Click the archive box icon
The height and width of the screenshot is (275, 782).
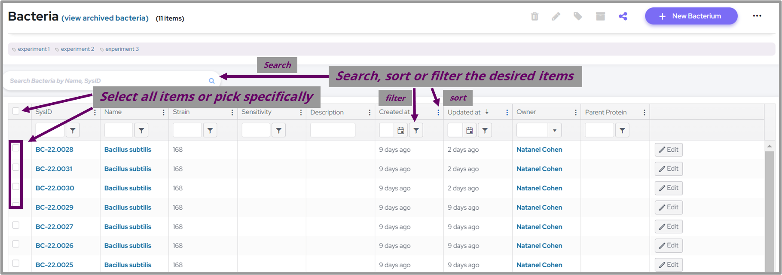point(600,16)
